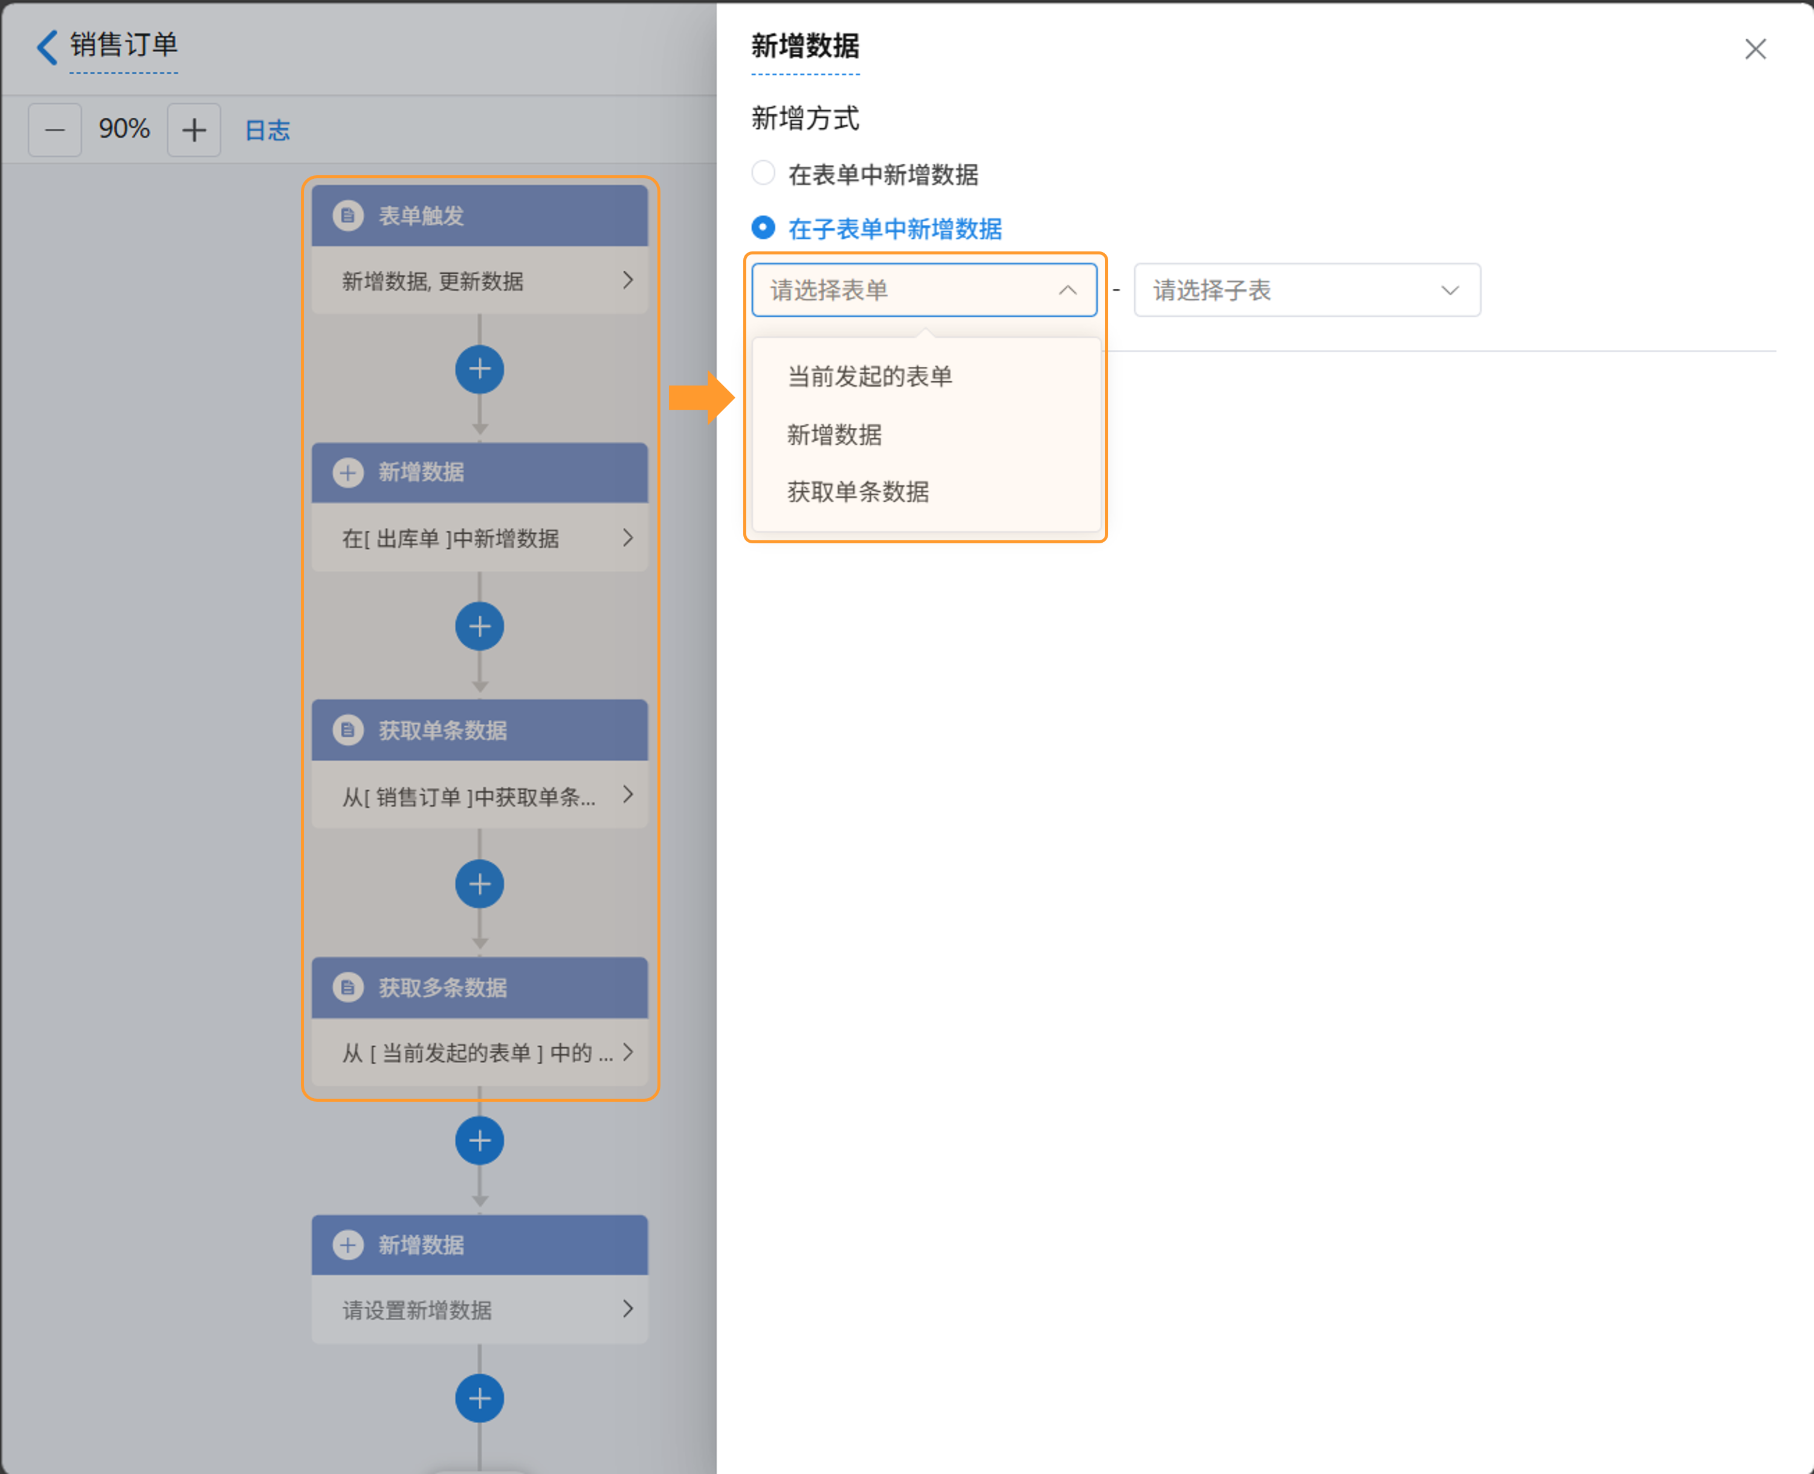Add a node below the 表单触发 node
Viewport: 1814px width, 1474px height.
point(480,369)
